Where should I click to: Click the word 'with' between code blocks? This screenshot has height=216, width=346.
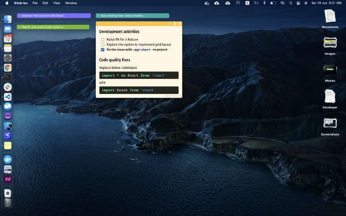point(102,82)
